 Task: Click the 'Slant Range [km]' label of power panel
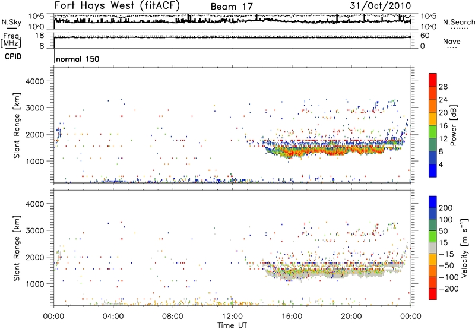(x=17, y=125)
